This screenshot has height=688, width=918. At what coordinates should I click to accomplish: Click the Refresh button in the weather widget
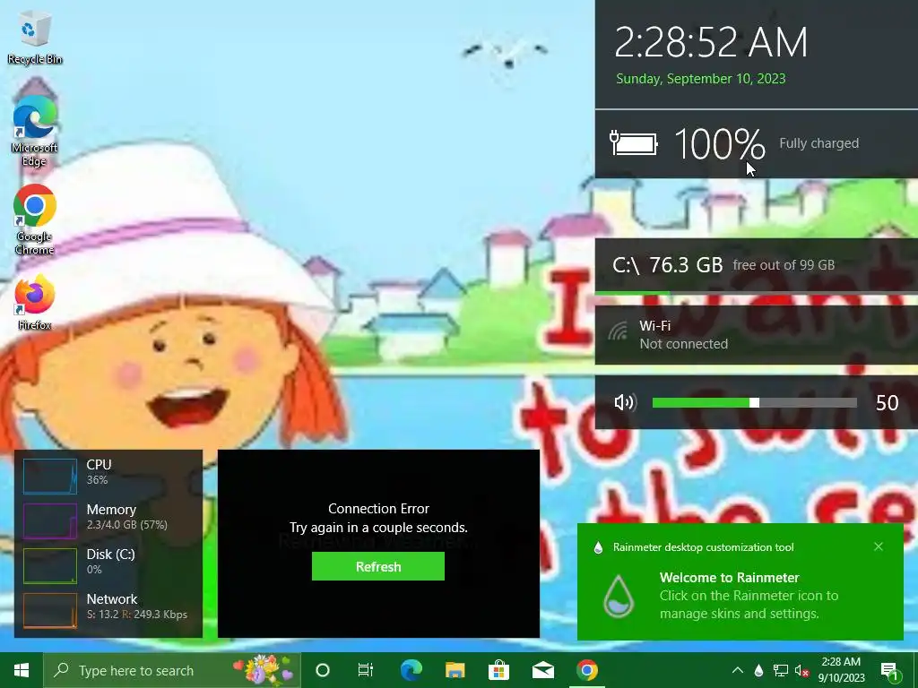click(378, 566)
